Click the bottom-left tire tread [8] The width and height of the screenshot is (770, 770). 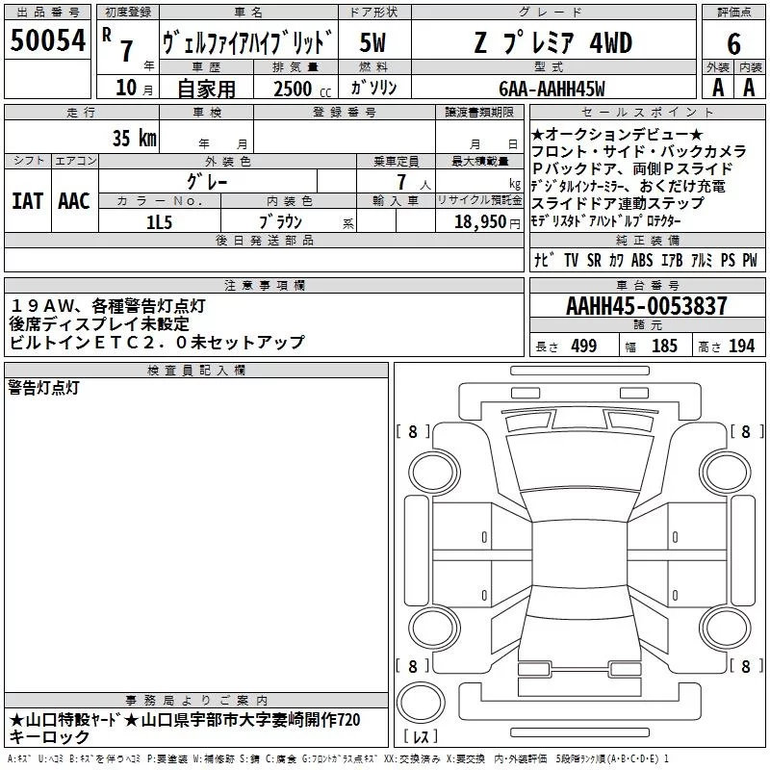(x=413, y=666)
